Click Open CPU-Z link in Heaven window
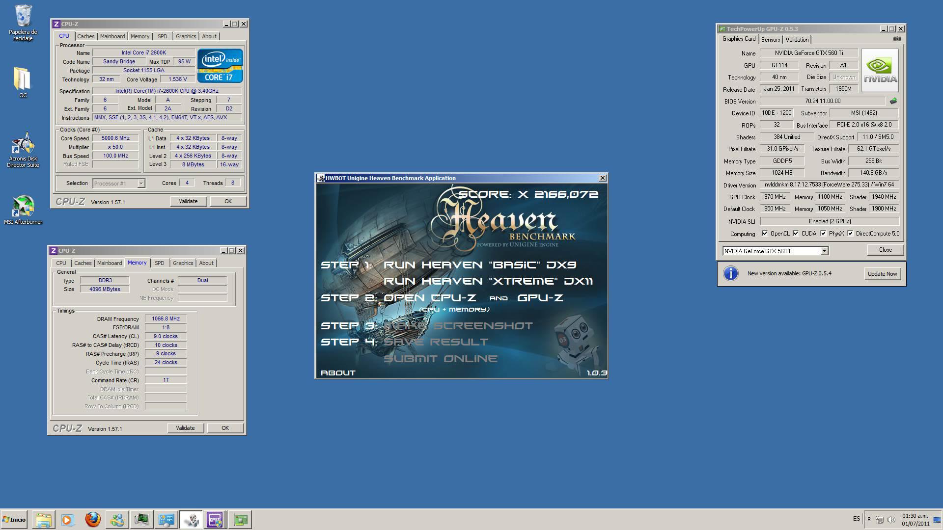Screen dimensions: 943x530 [x=430, y=298]
